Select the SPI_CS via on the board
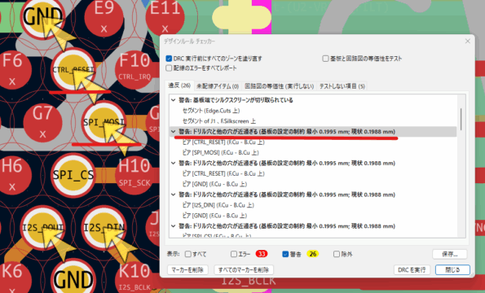The width and height of the screenshot is (485, 293). tap(73, 175)
